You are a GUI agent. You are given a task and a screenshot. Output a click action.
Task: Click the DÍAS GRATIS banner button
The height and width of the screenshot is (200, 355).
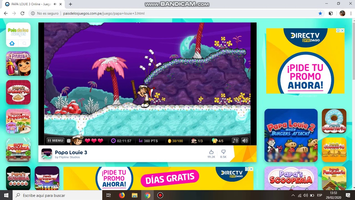[170, 178]
